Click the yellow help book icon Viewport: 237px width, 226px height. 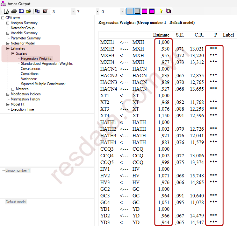pos(168,11)
